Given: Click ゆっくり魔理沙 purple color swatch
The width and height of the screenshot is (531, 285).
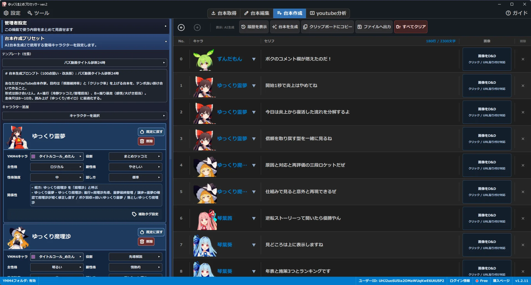Looking at the screenshot, I should (x=33, y=257).
